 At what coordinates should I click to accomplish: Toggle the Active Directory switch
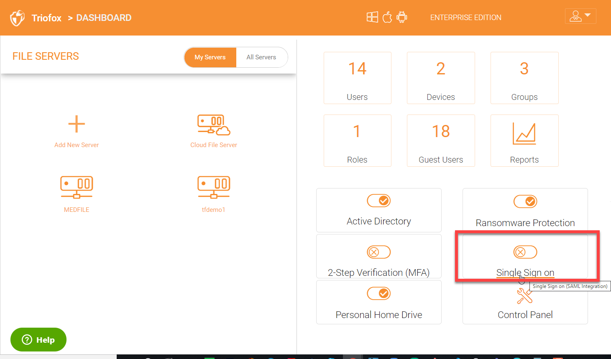[379, 201]
